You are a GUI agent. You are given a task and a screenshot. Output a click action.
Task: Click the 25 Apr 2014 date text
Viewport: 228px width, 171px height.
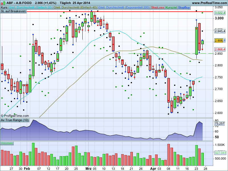click(x=81, y=3)
